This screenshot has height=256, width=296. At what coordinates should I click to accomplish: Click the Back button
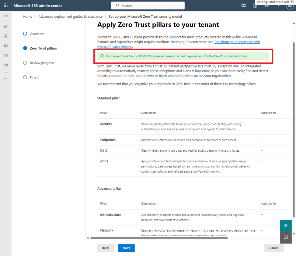[x=105, y=248]
